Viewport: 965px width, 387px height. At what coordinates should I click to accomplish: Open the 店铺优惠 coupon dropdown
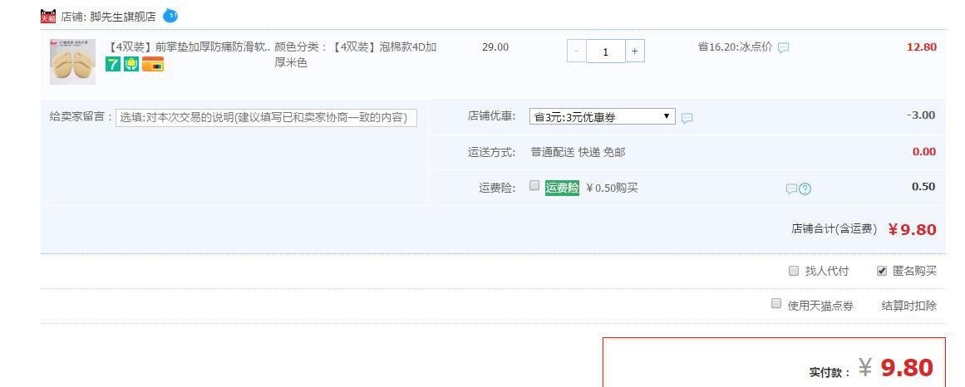coord(602,117)
